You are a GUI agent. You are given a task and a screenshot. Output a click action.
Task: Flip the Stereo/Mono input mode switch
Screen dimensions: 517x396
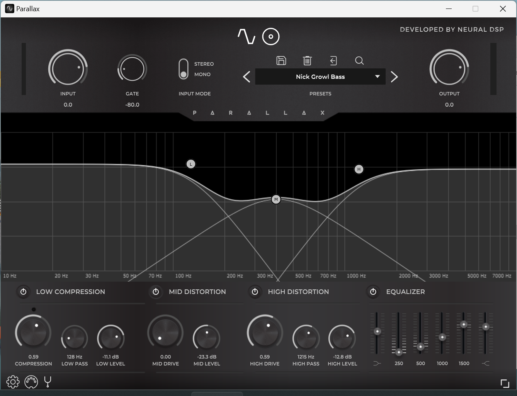pyautogui.click(x=184, y=70)
